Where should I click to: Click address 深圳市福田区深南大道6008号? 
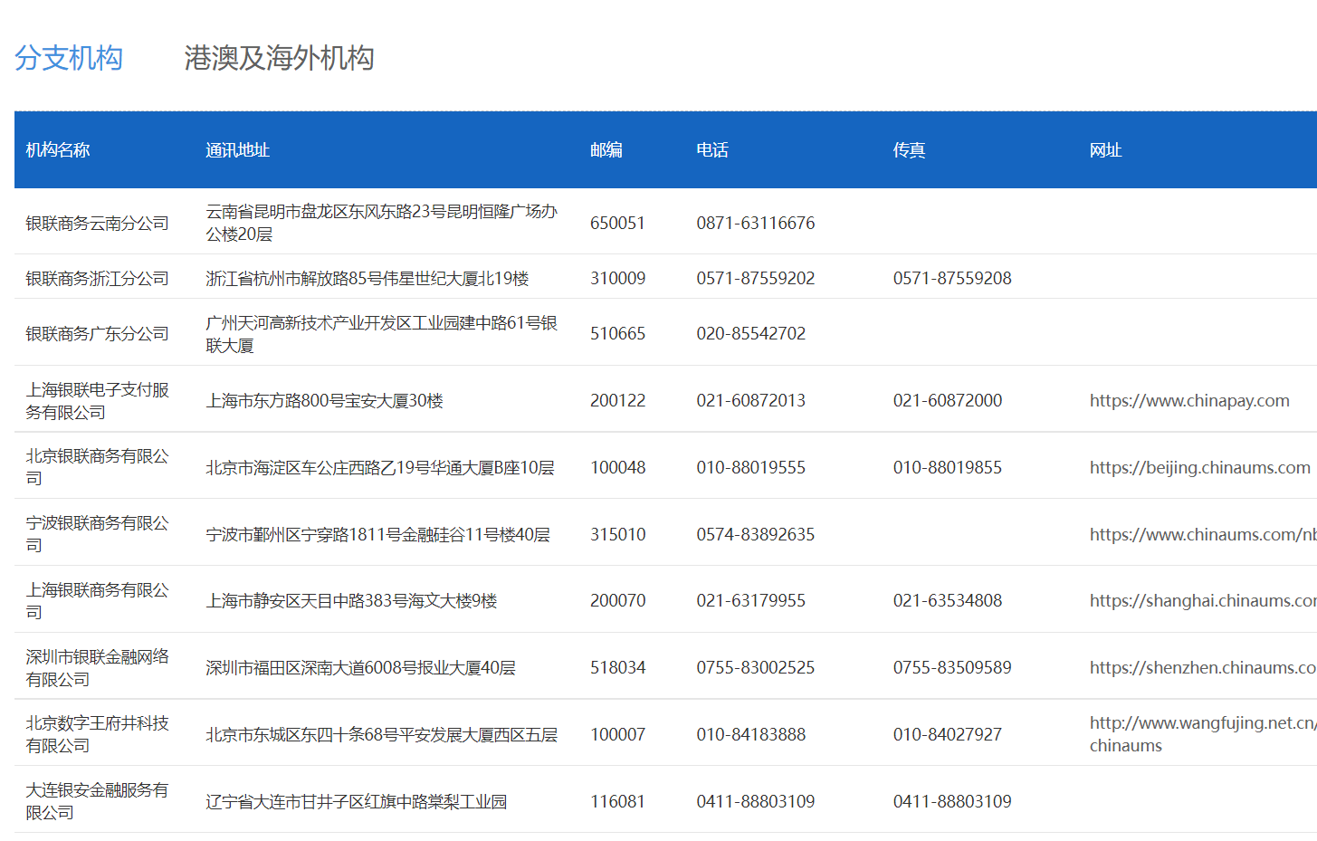tap(360, 667)
